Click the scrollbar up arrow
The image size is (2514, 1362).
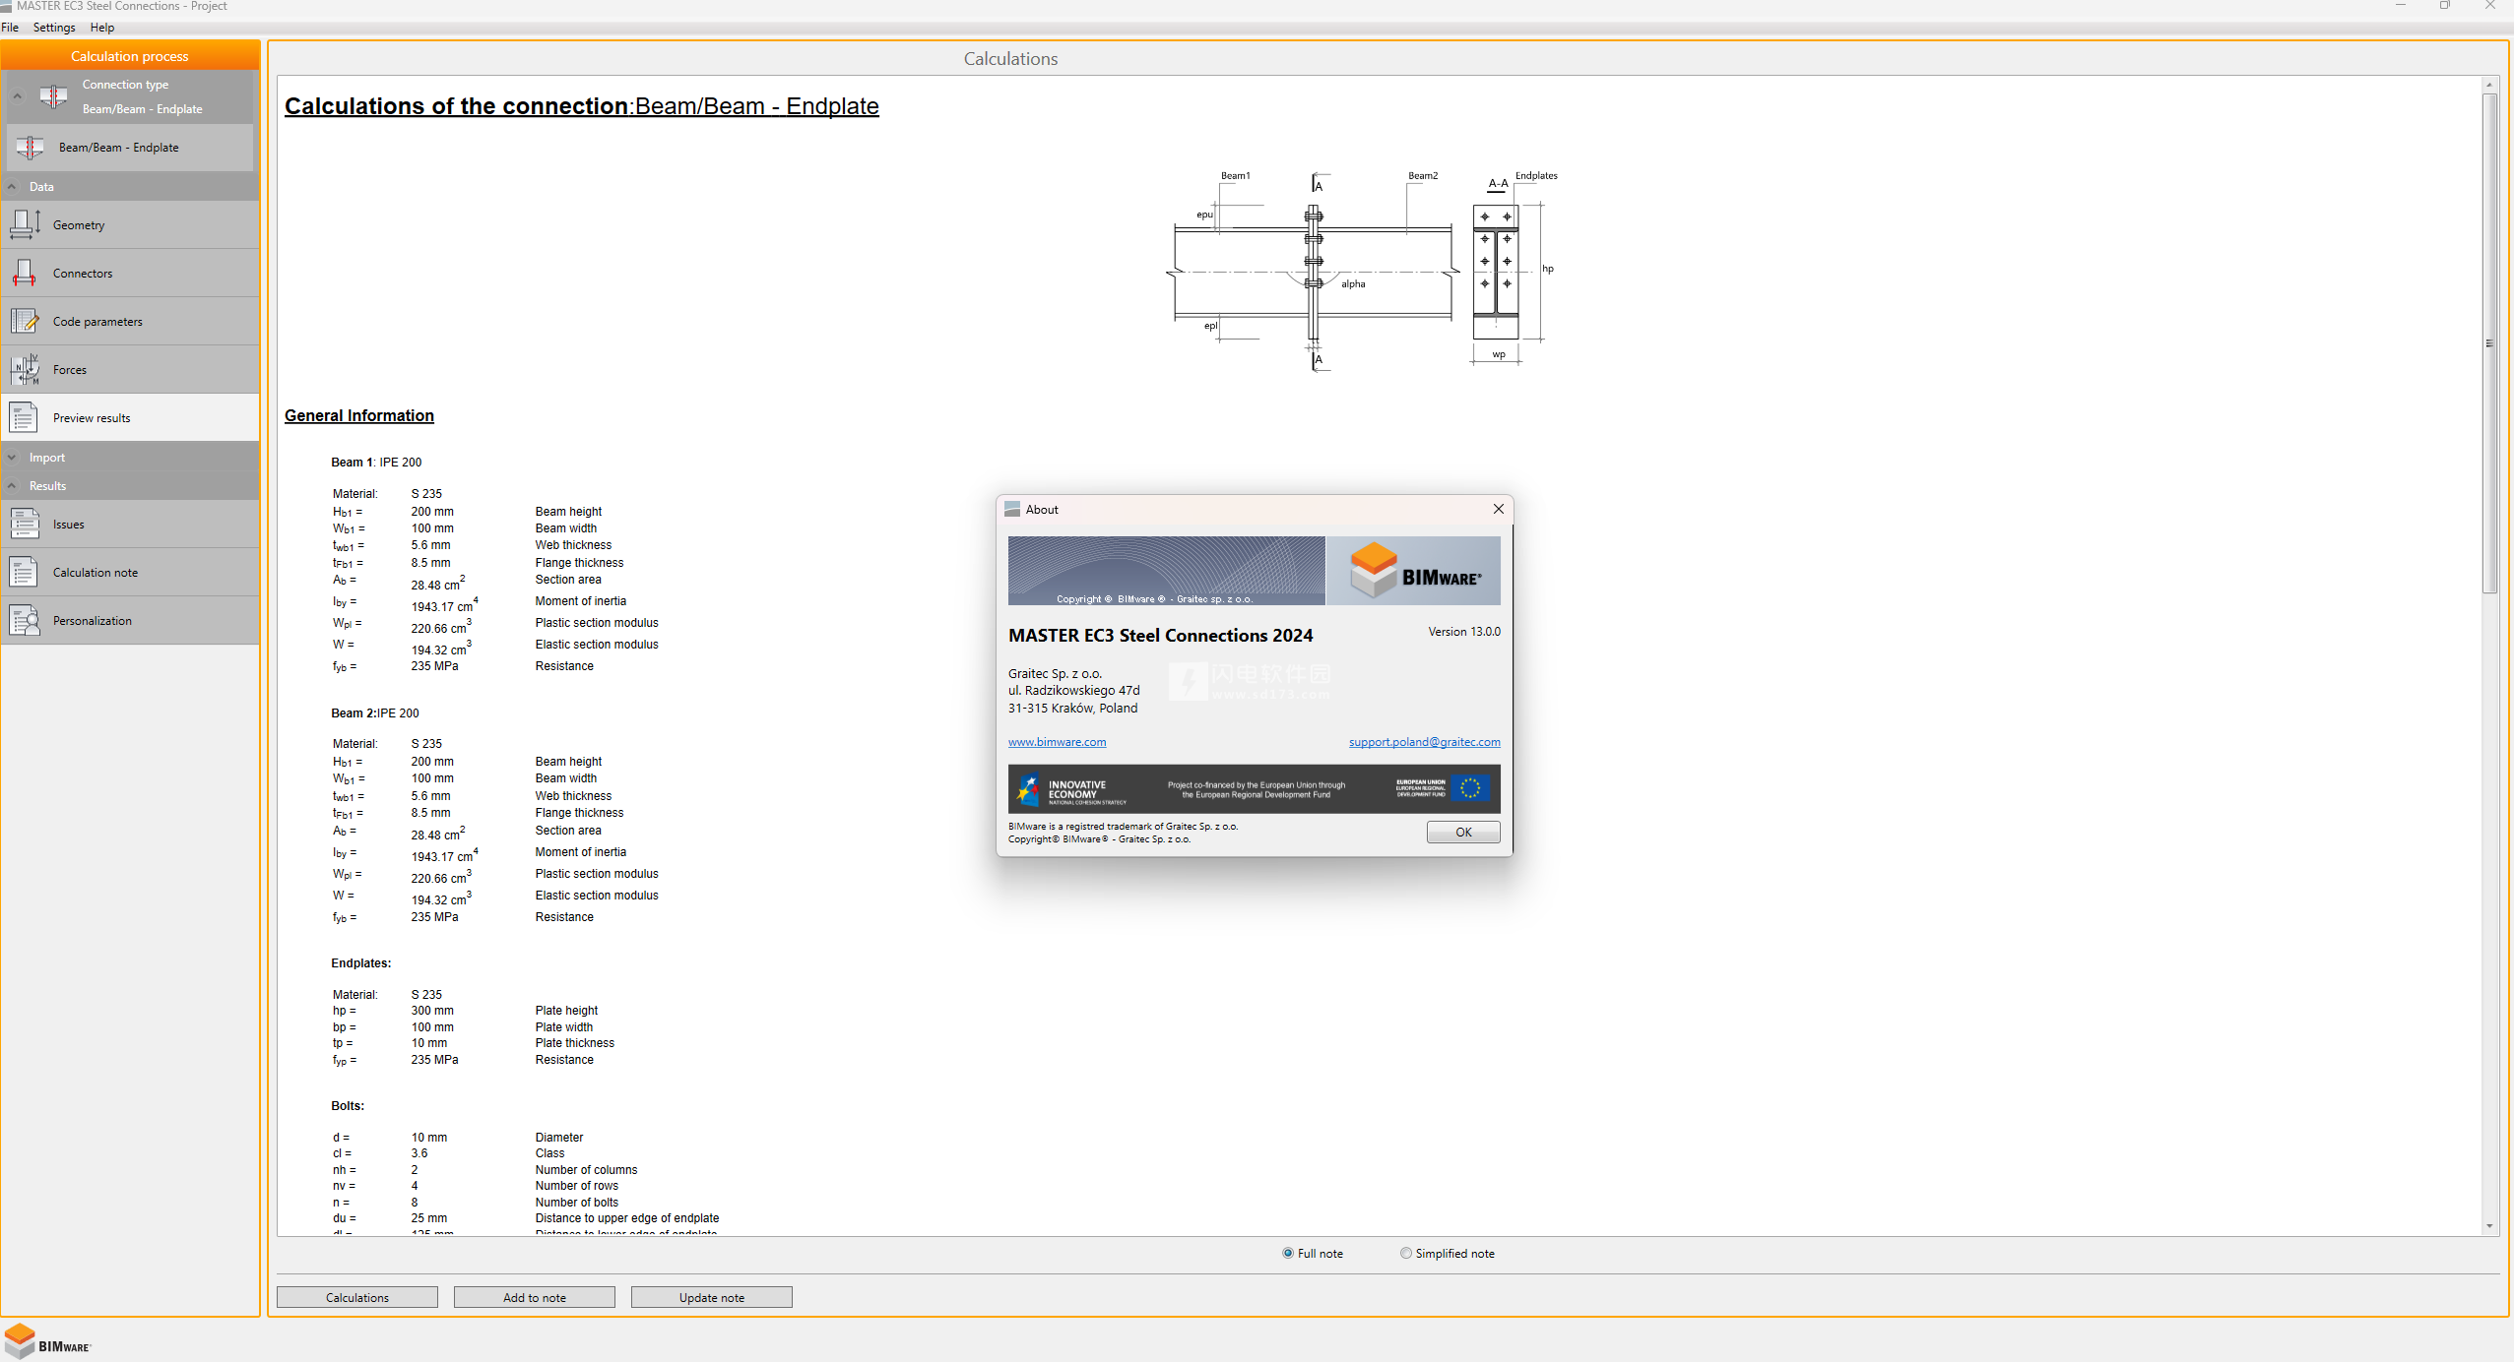point(2489,85)
